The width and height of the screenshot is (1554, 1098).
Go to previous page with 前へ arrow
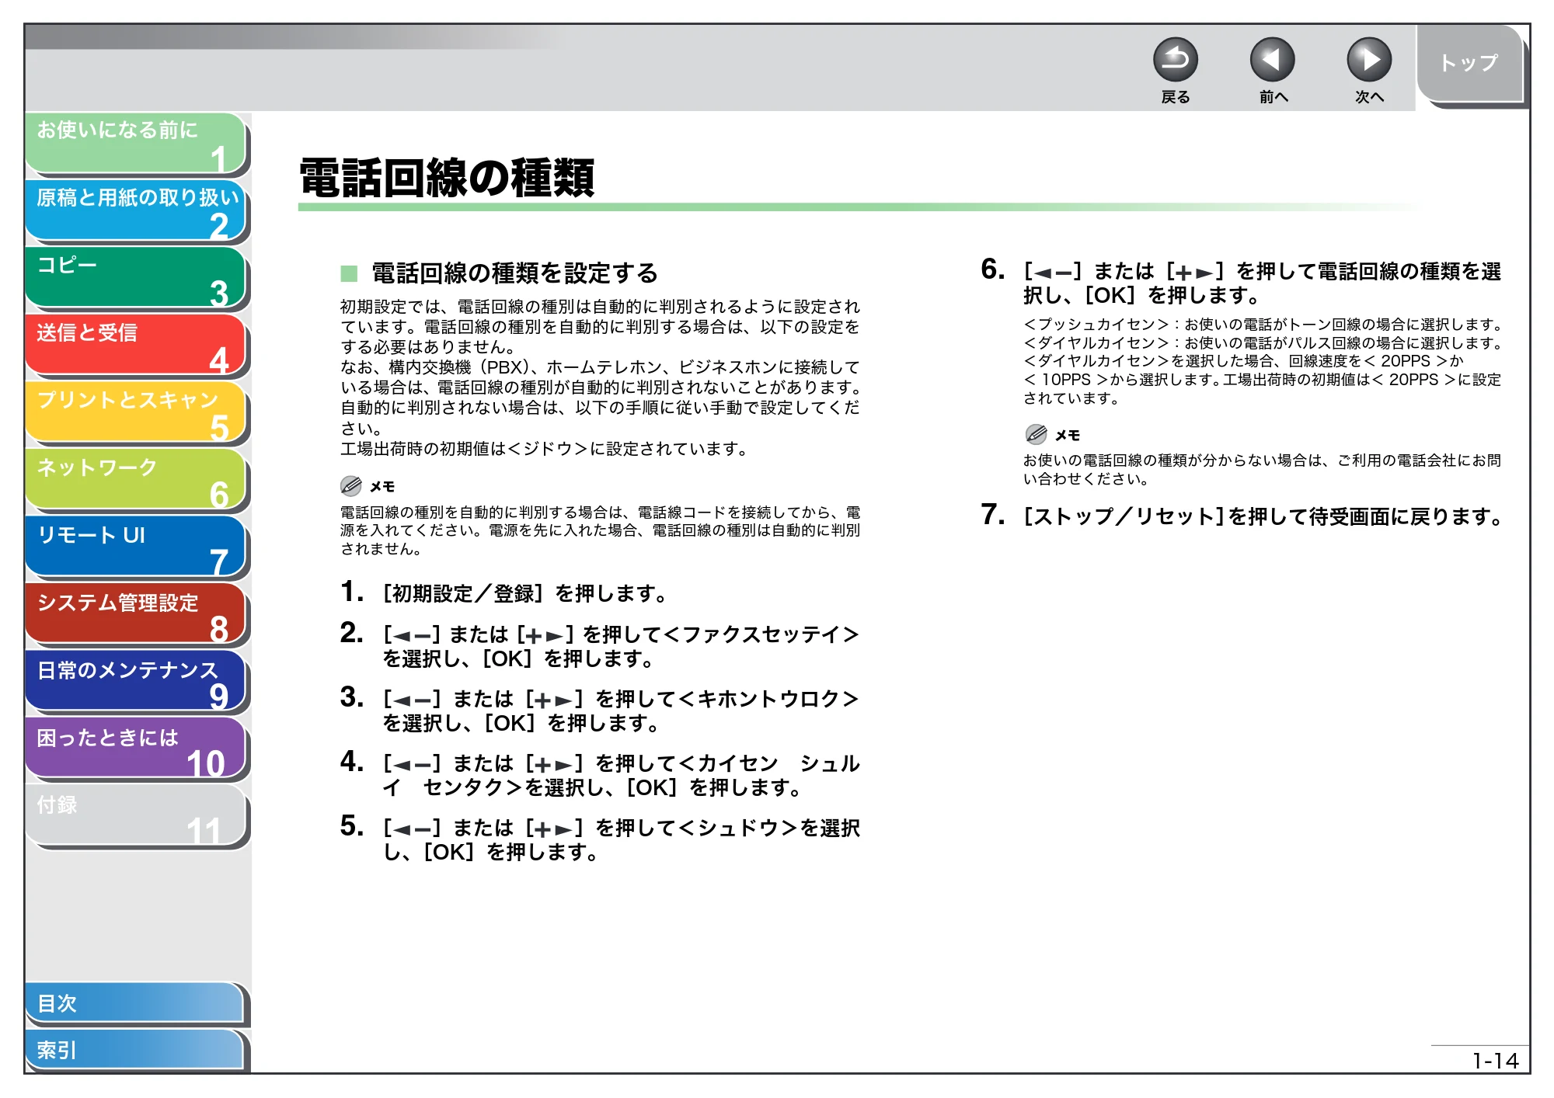1272,60
